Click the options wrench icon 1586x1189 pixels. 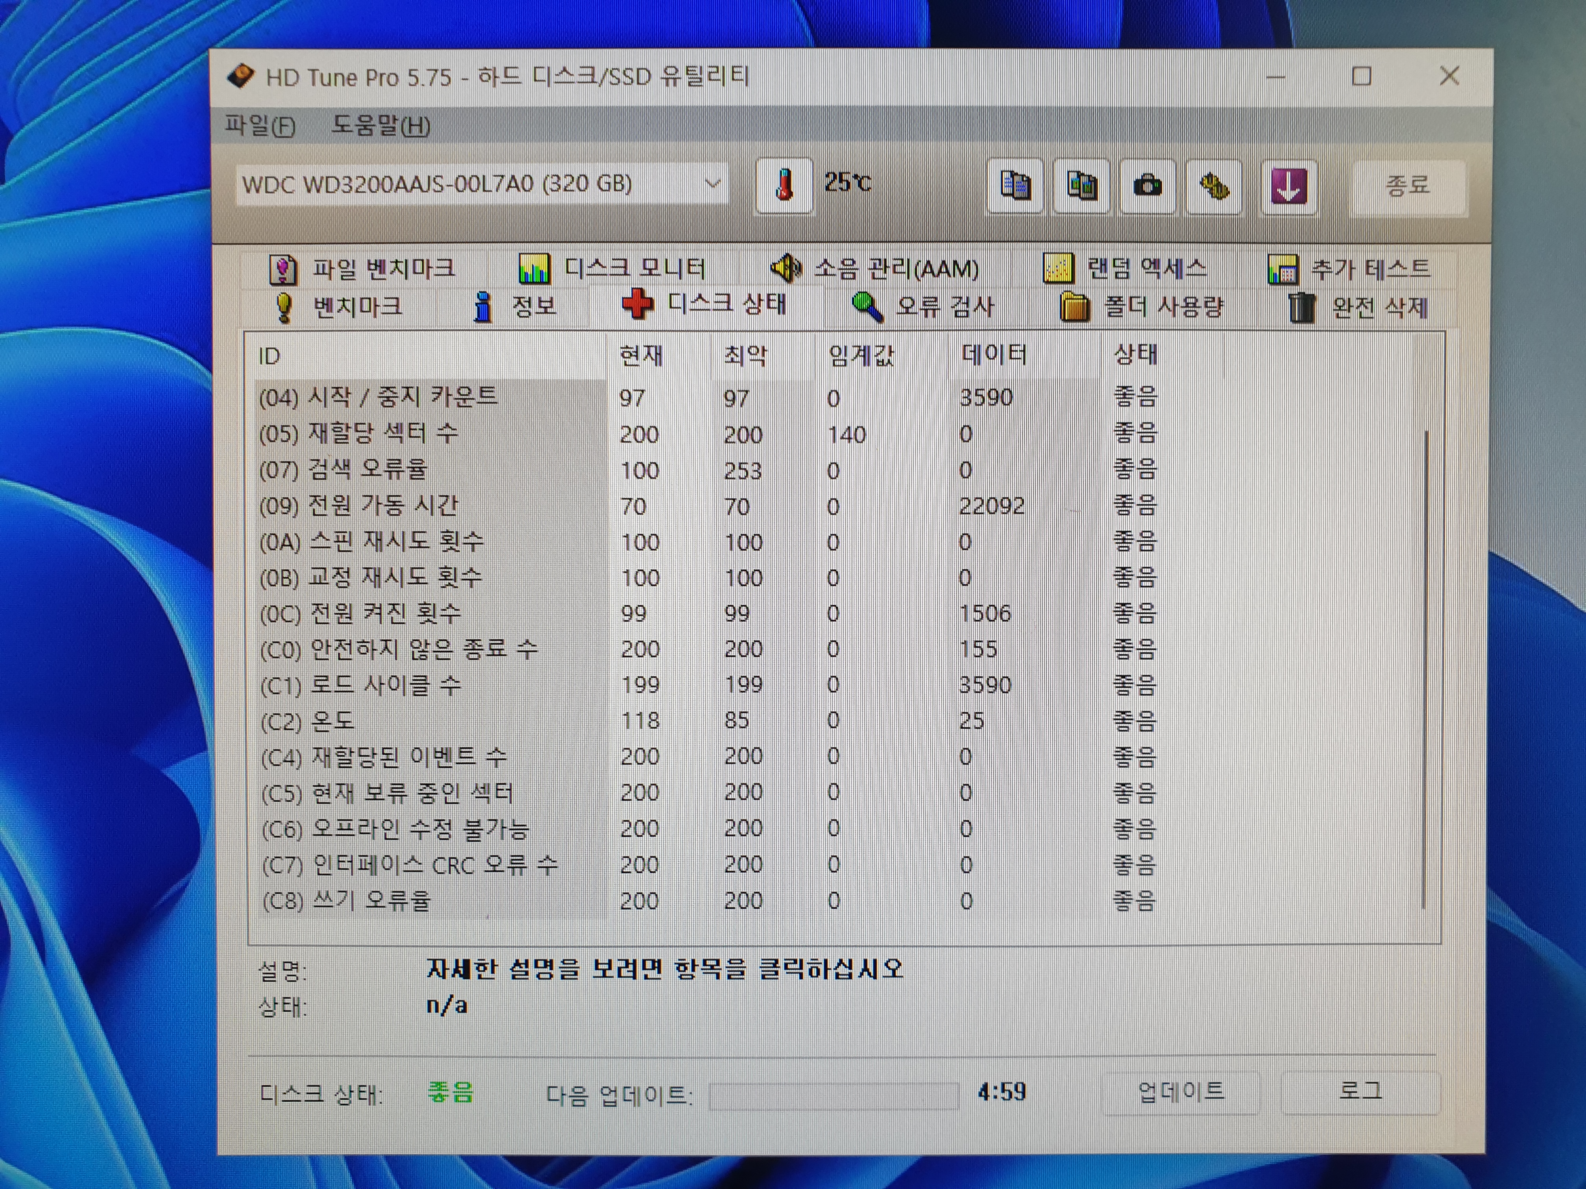(x=1214, y=186)
